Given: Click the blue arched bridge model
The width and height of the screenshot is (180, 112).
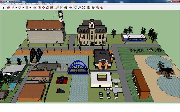Looking at the screenshot, I should coord(78,67).
